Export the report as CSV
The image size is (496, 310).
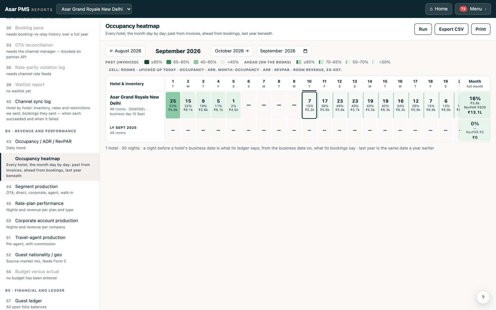(451, 29)
